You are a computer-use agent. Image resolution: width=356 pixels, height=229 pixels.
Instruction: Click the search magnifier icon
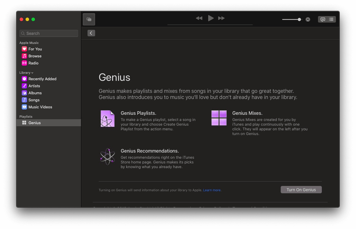[x=23, y=33]
